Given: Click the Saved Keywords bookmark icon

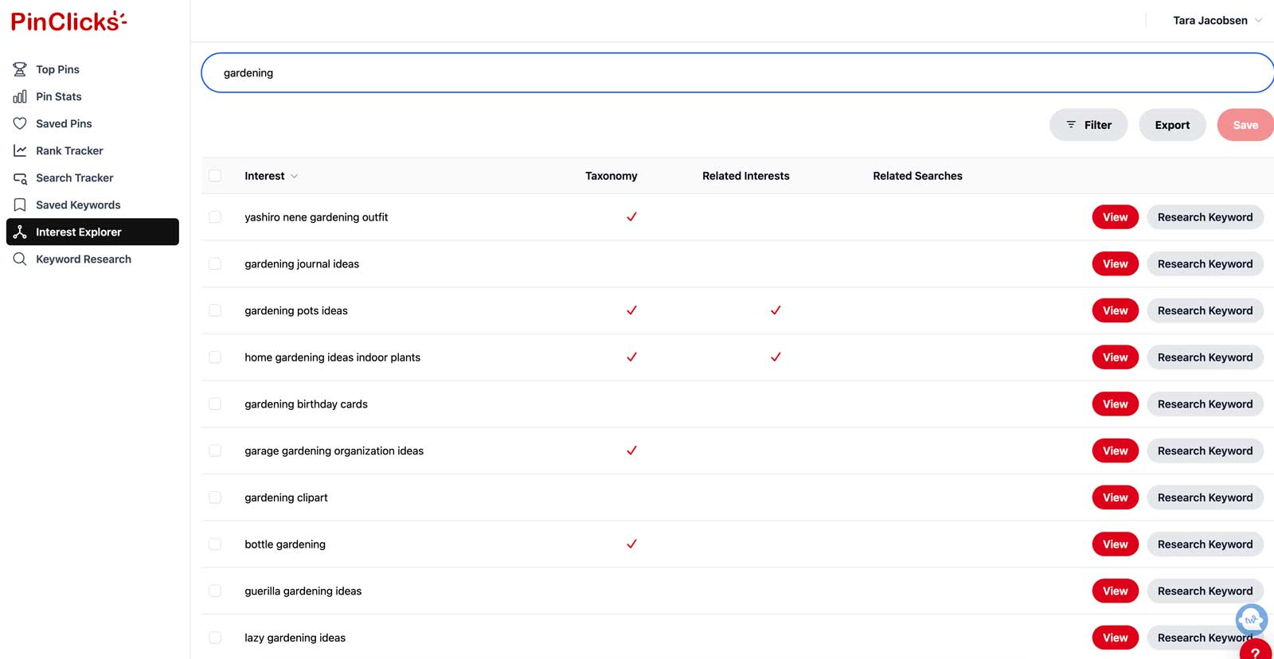Looking at the screenshot, I should click(20, 205).
